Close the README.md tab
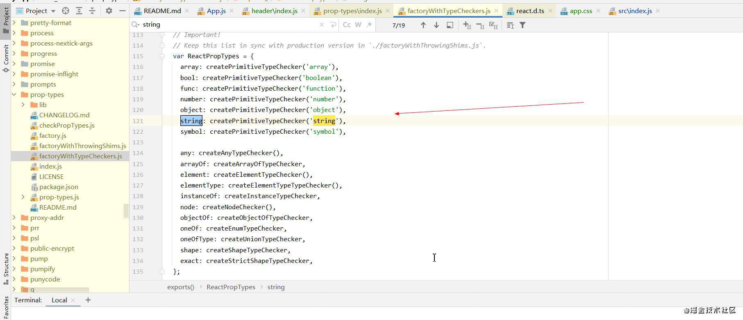This screenshot has height=320, width=743. point(187,11)
